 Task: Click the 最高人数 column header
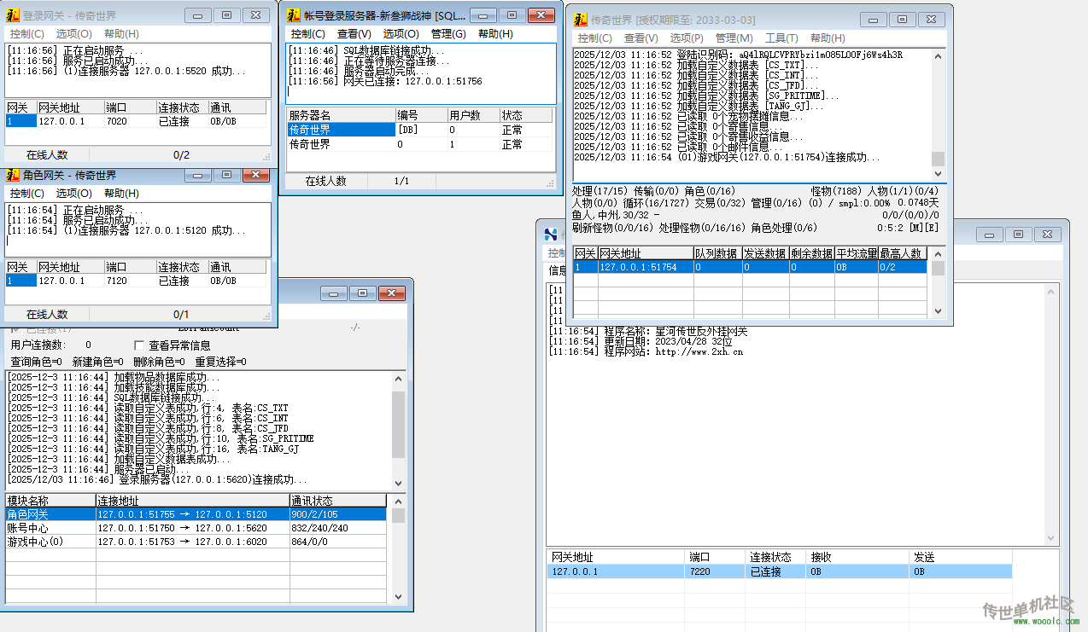point(902,253)
